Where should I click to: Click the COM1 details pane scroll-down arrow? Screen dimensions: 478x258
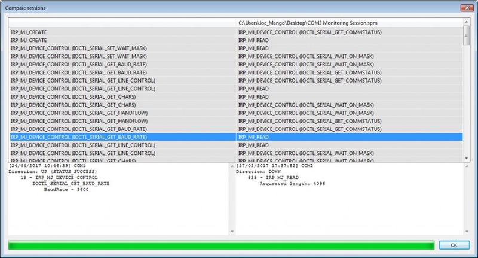(x=232, y=232)
